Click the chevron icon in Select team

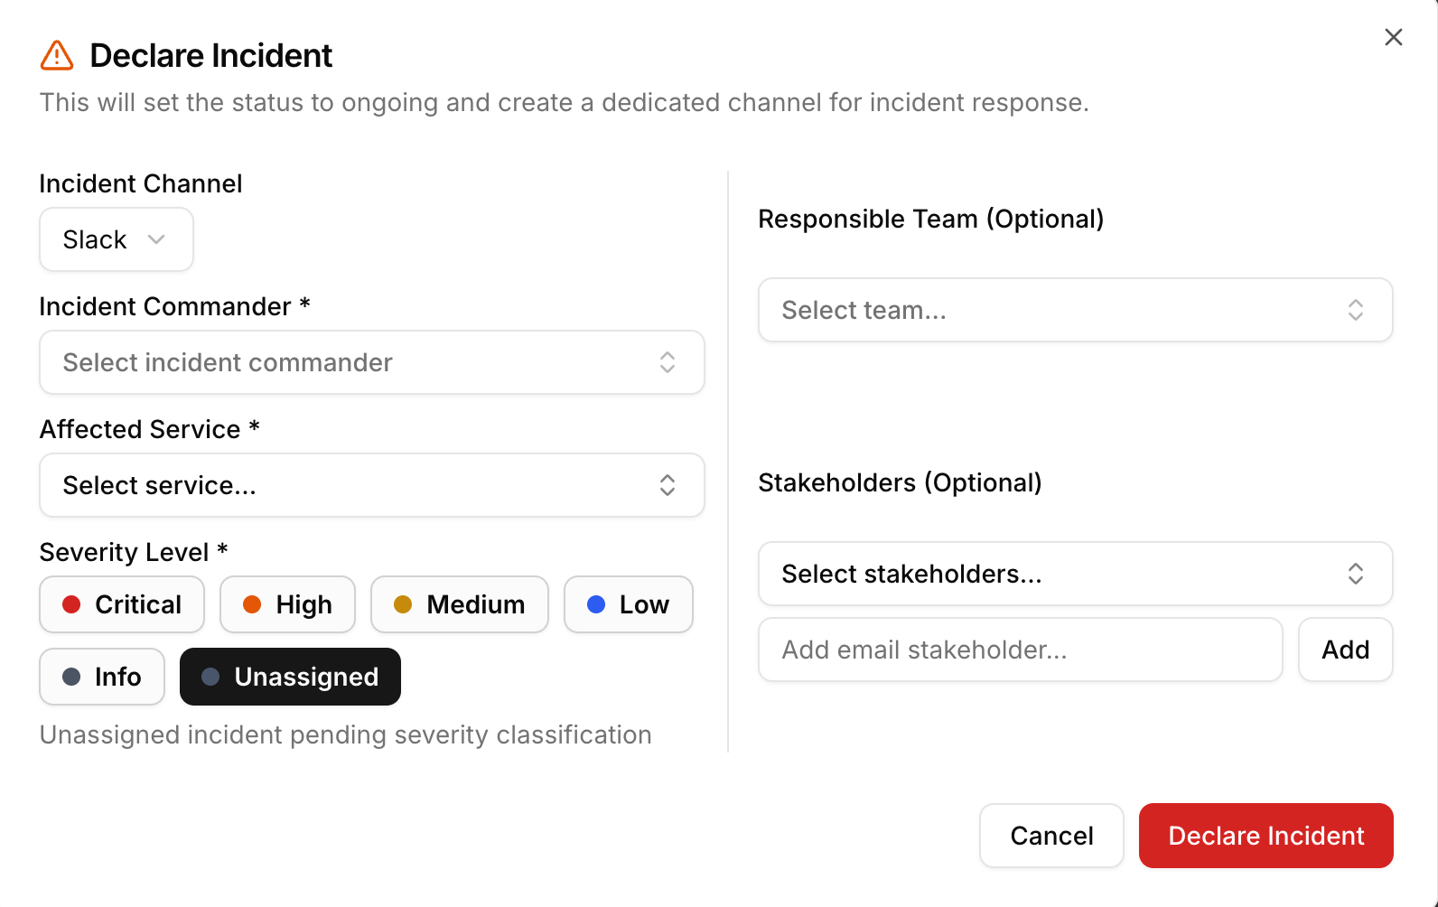1355,310
